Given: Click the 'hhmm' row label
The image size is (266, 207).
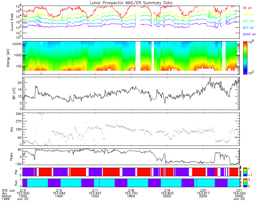Looking at the screenshot, I should click(x=7, y=196).
